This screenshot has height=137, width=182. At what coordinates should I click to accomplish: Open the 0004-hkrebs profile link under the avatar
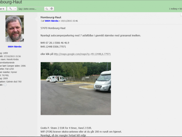15,47
